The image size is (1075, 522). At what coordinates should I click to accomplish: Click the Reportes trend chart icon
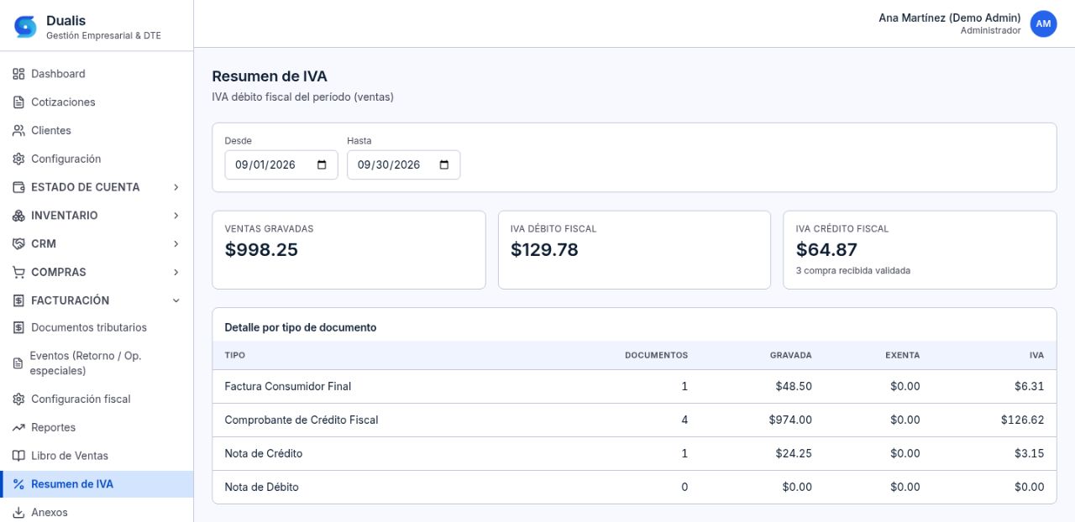click(x=18, y=428)
